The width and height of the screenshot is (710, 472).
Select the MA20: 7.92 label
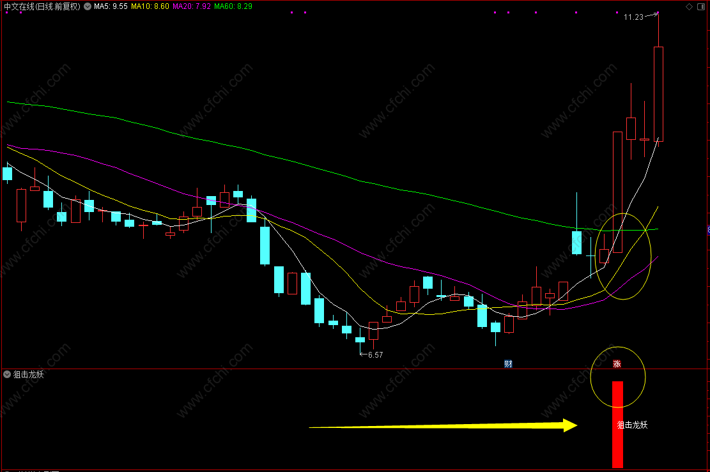[x=192, y=6]
